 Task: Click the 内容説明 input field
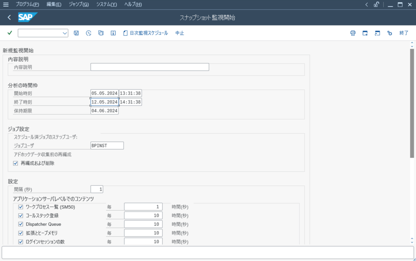(149, 67)
